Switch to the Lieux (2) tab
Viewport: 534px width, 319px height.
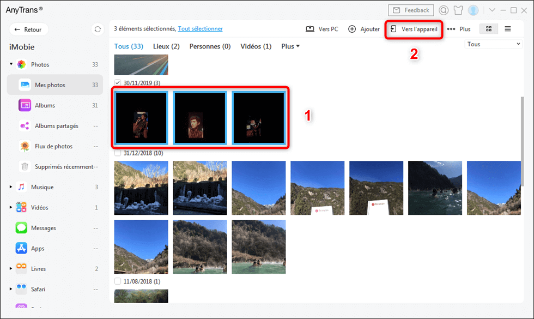click(166, 46)
